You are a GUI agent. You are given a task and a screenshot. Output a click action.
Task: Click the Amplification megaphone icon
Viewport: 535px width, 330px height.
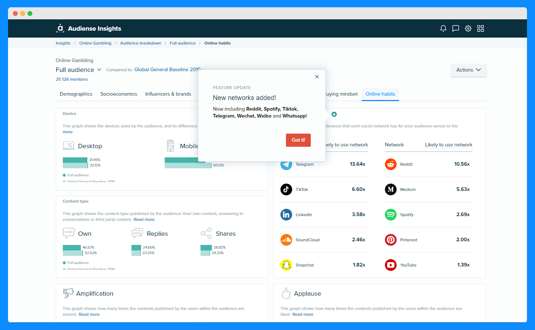pyautogui.click(x=68, y=293)
